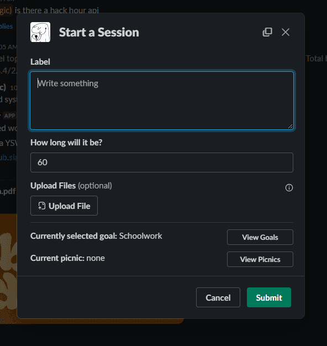Click the duration field showing 60
This screenshot has height=346, width=327.
tap(162, 162)
